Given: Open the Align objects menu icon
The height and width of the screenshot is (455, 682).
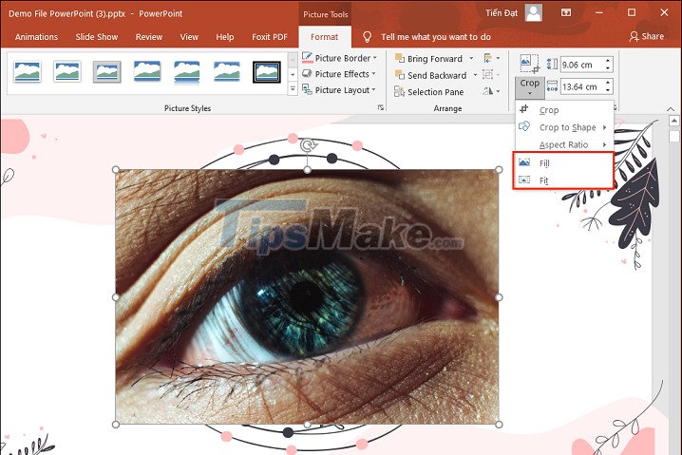Looking at the screenshot, I should [x=492, y=58].
